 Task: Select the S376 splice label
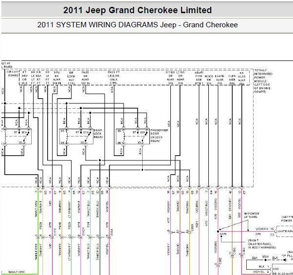[223, 234]
